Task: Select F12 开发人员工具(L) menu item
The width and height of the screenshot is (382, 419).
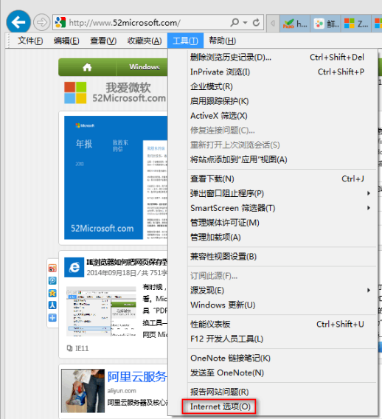Action: (272, 339)
